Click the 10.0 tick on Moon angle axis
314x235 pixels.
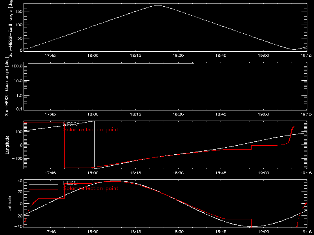18,81
